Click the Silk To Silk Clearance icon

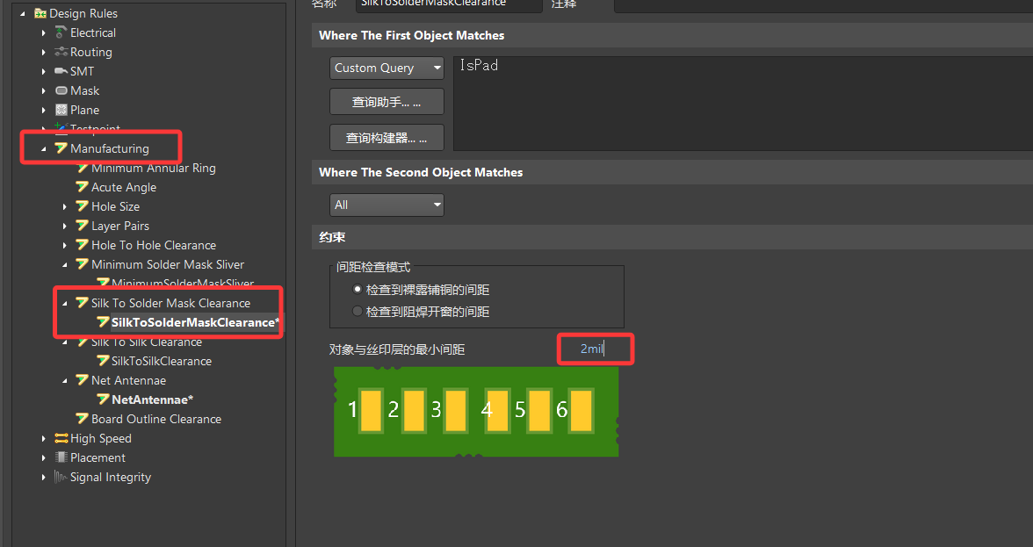click(x=83, y=342)
